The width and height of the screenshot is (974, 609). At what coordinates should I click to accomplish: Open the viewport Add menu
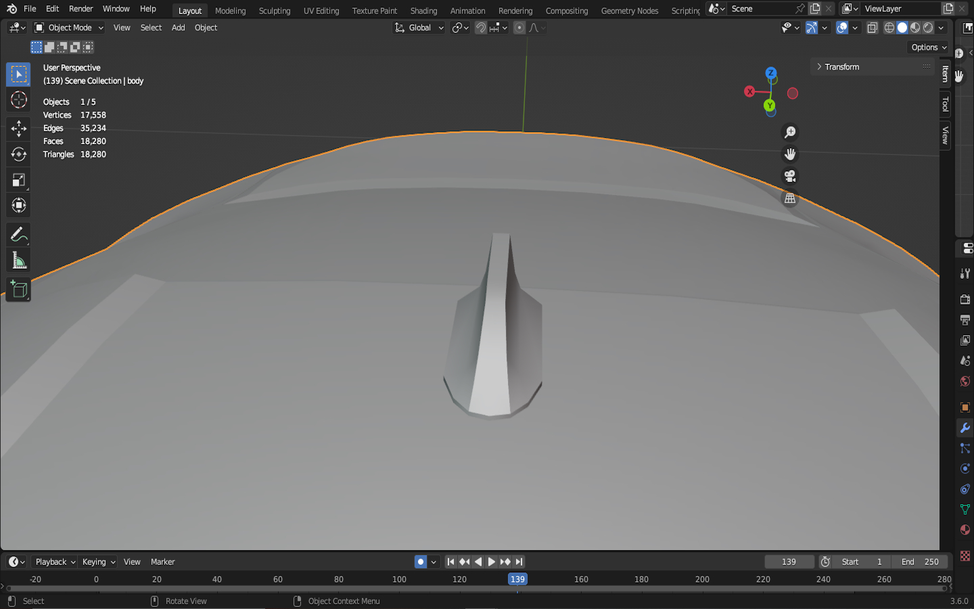(x=179, y=28)
